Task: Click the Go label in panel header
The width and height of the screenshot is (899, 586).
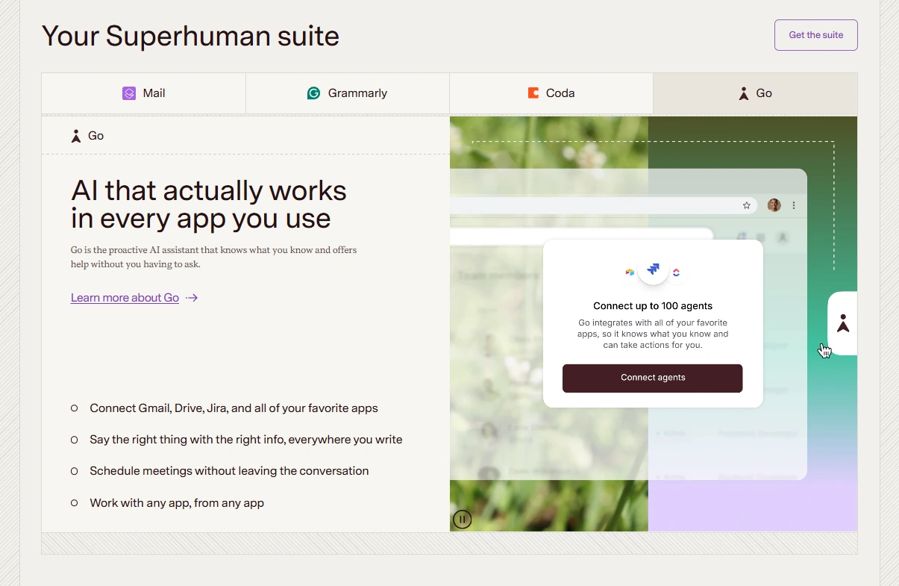Action: 95,136
